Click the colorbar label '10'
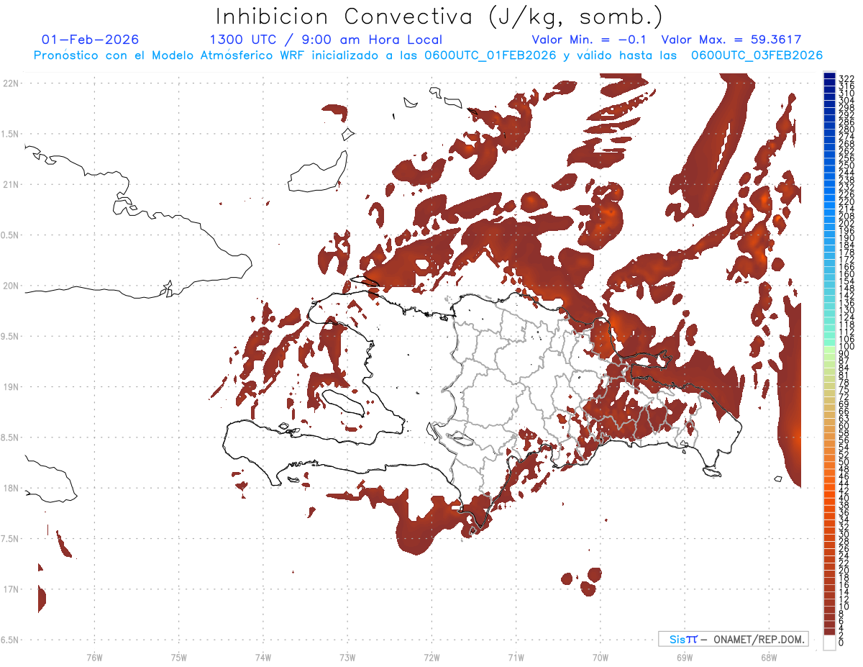The width and height of the screenshot is (863, 667). (x=844, y=607)
